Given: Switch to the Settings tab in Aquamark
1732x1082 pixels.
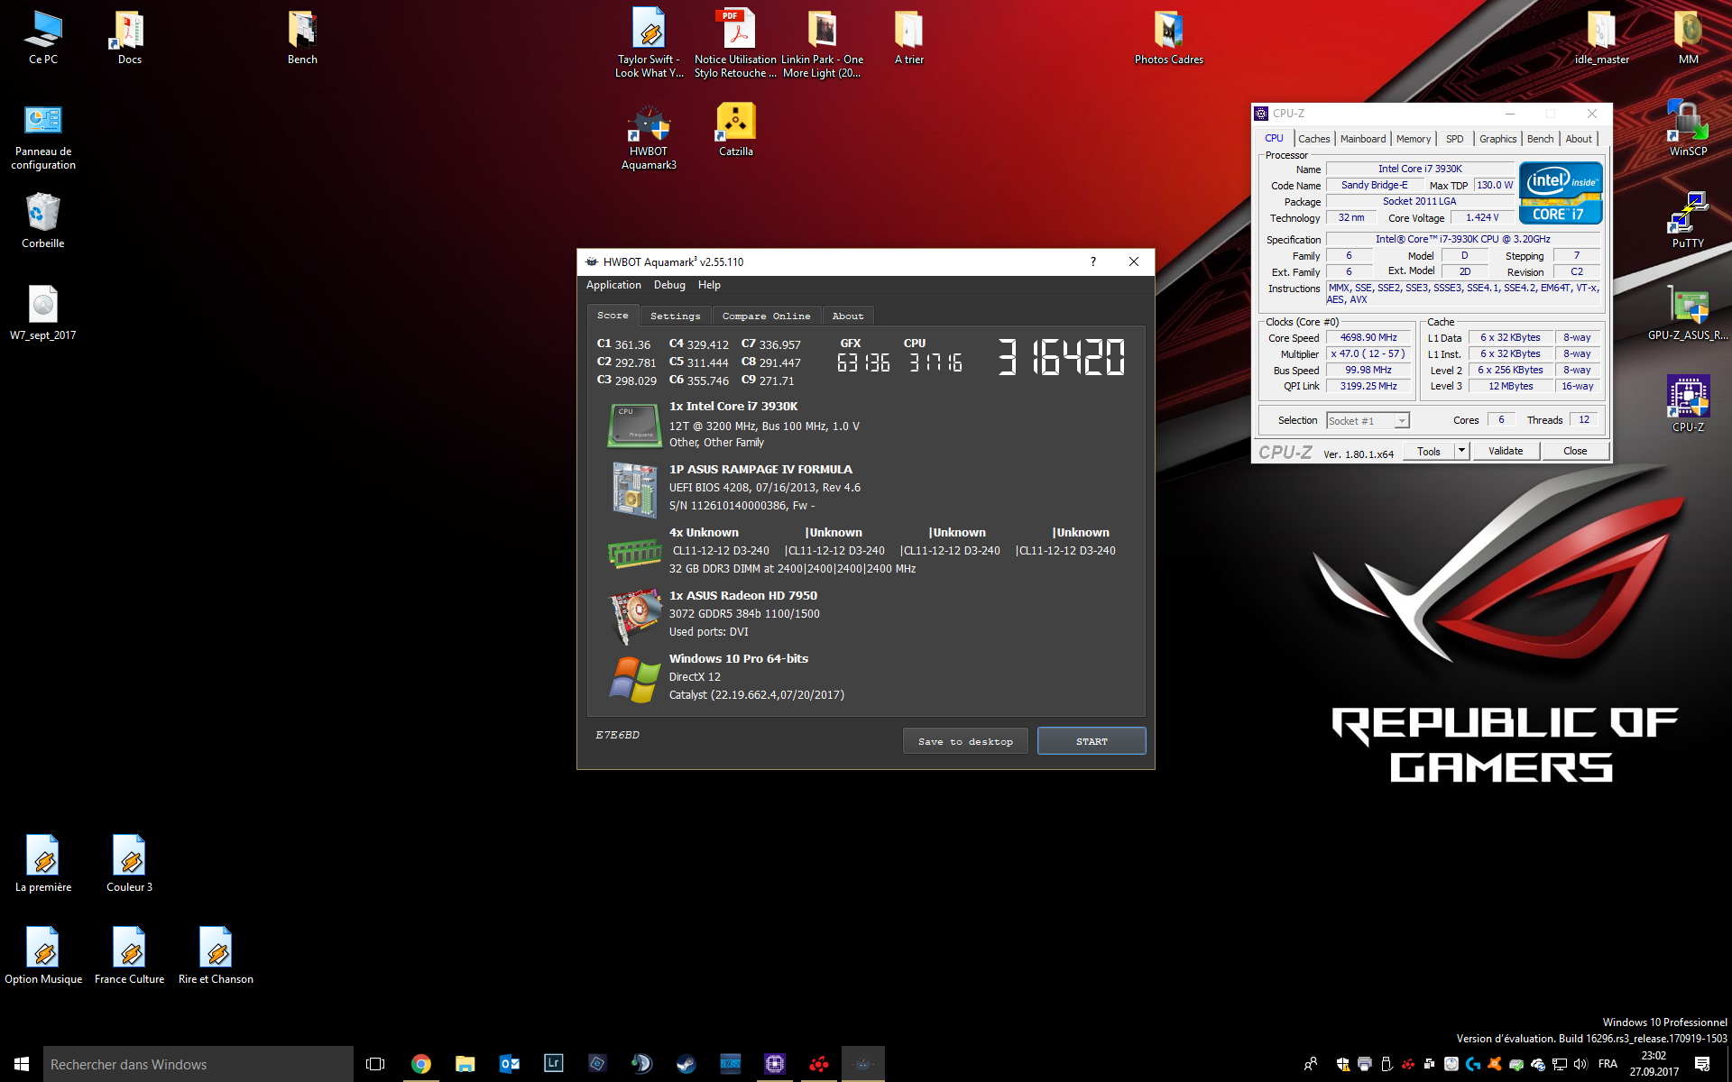Looking at the screenshot, I should (x=675, y=316).
